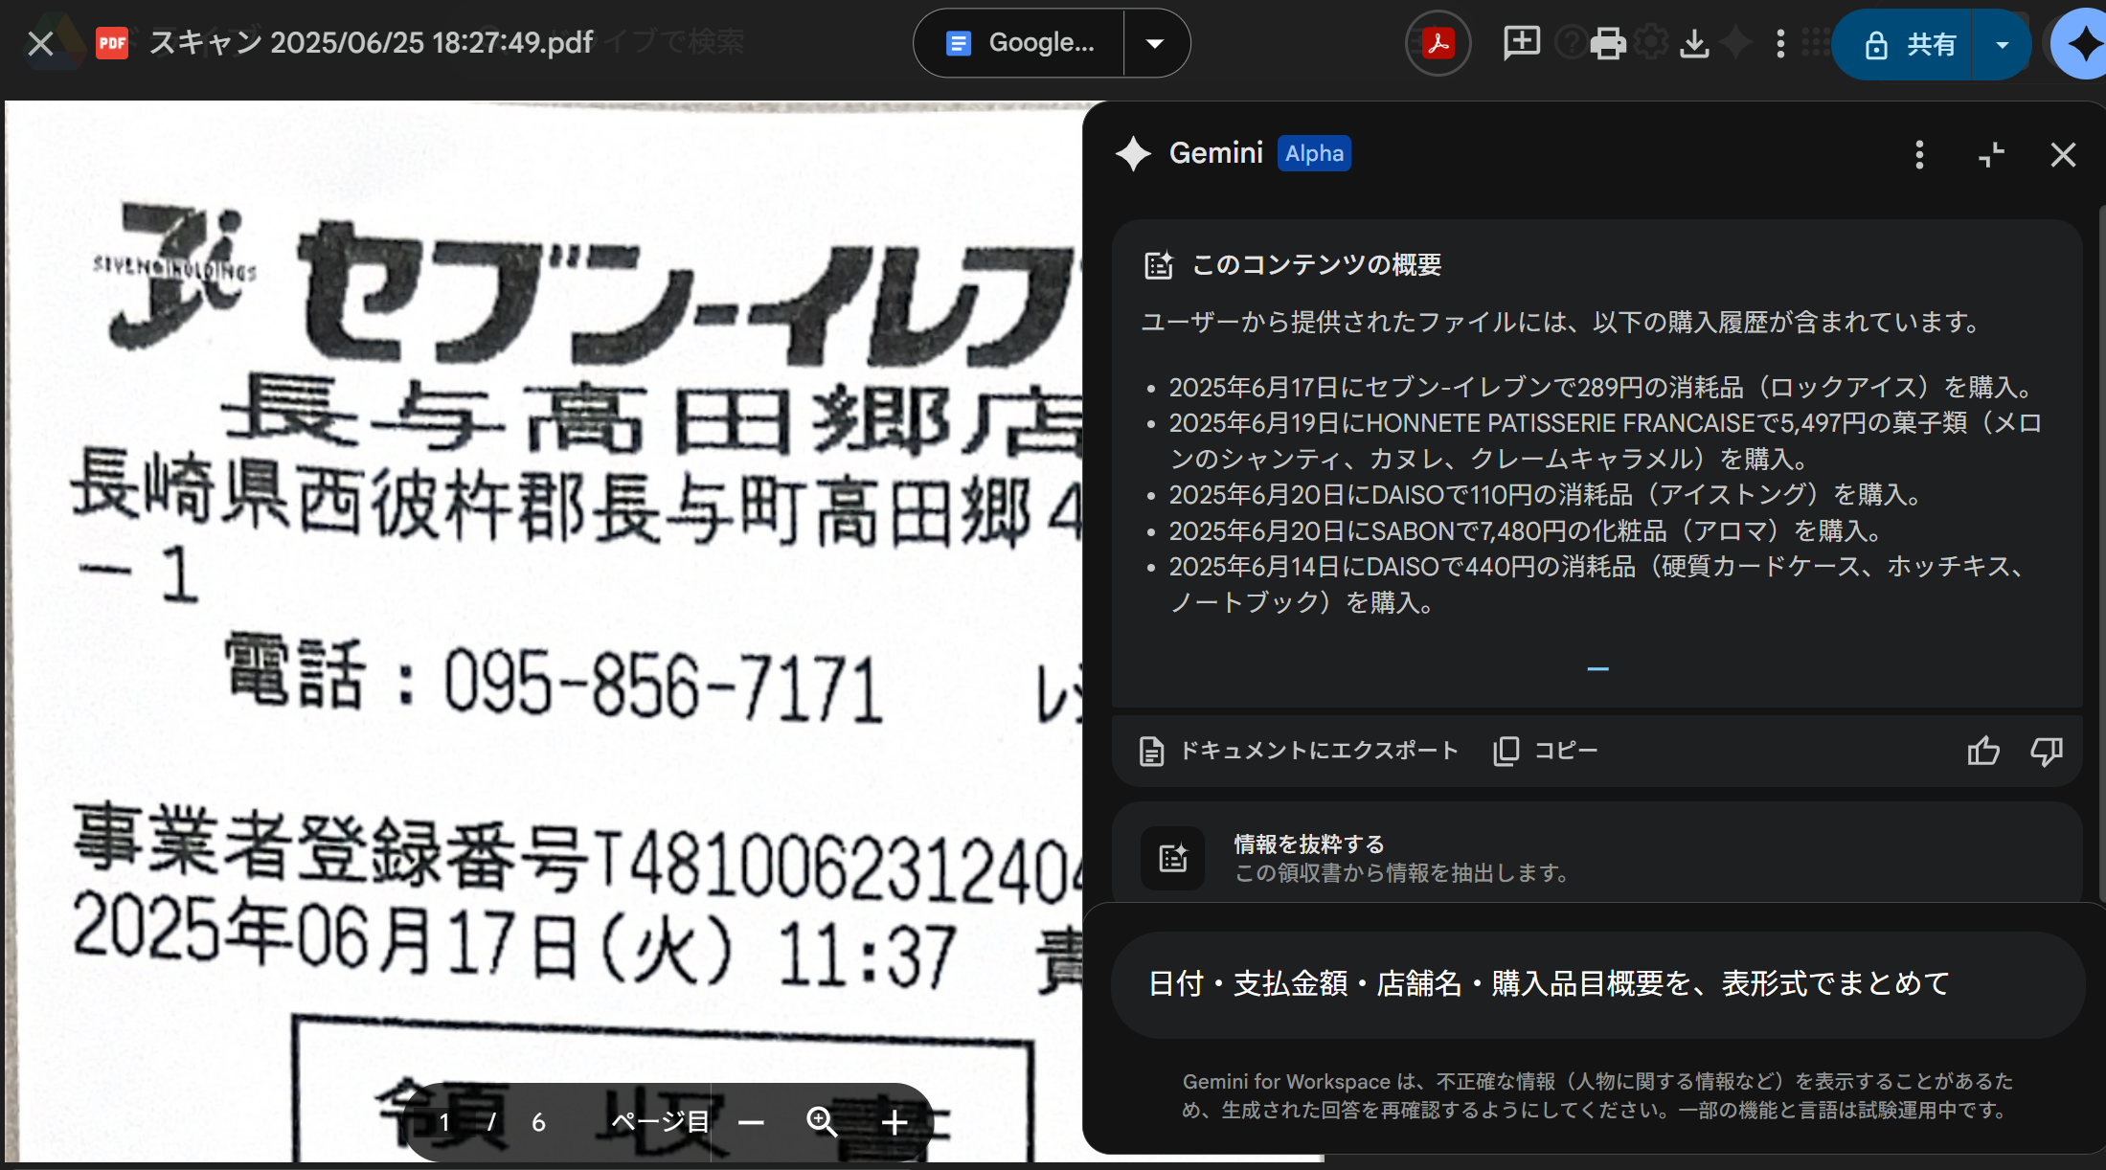Image resolution: width=2106 pixels, height=1170 pixels.
Task: Open Gemini panel more options menu
Action: [x=1919, y=154]
